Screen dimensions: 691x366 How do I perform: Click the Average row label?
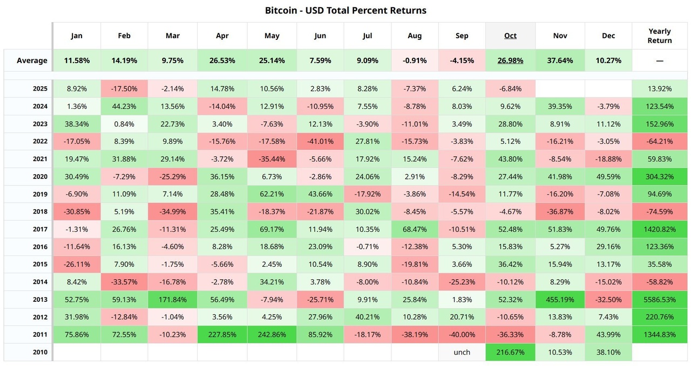point(32,60)
